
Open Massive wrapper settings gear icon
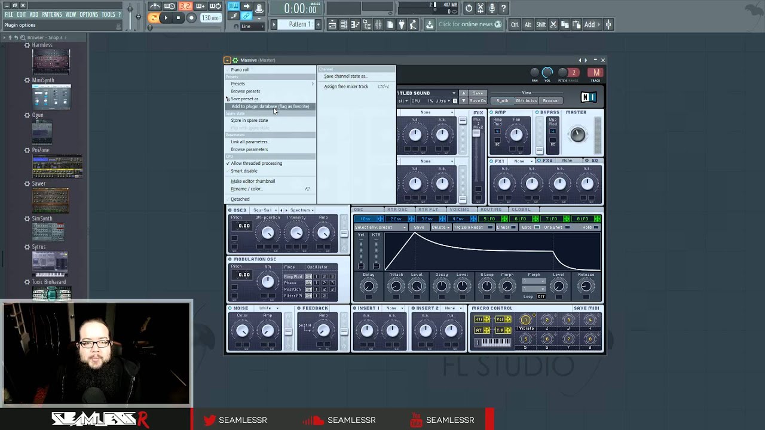235,60
